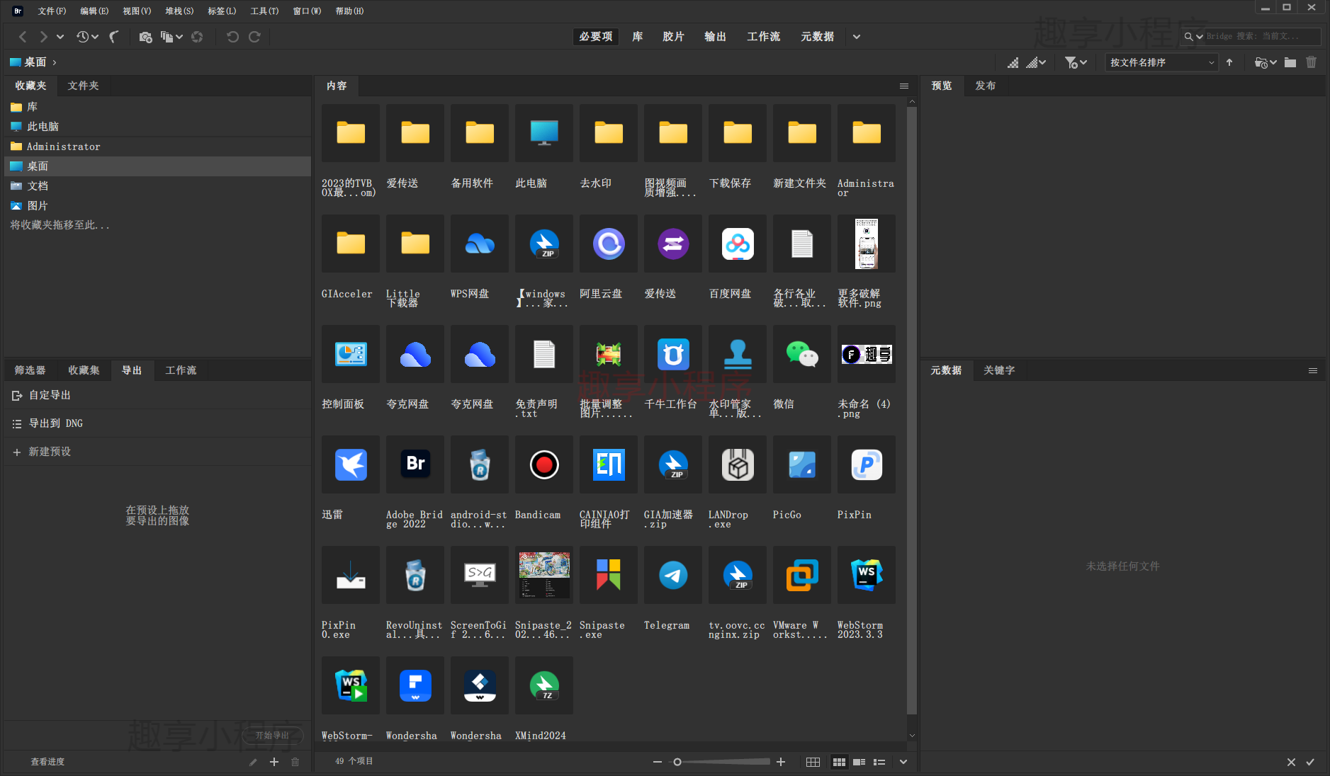Switch to the 筛选器 tab
The width and height of the screenshot is (1330, 776).
[x=30, y=370]
